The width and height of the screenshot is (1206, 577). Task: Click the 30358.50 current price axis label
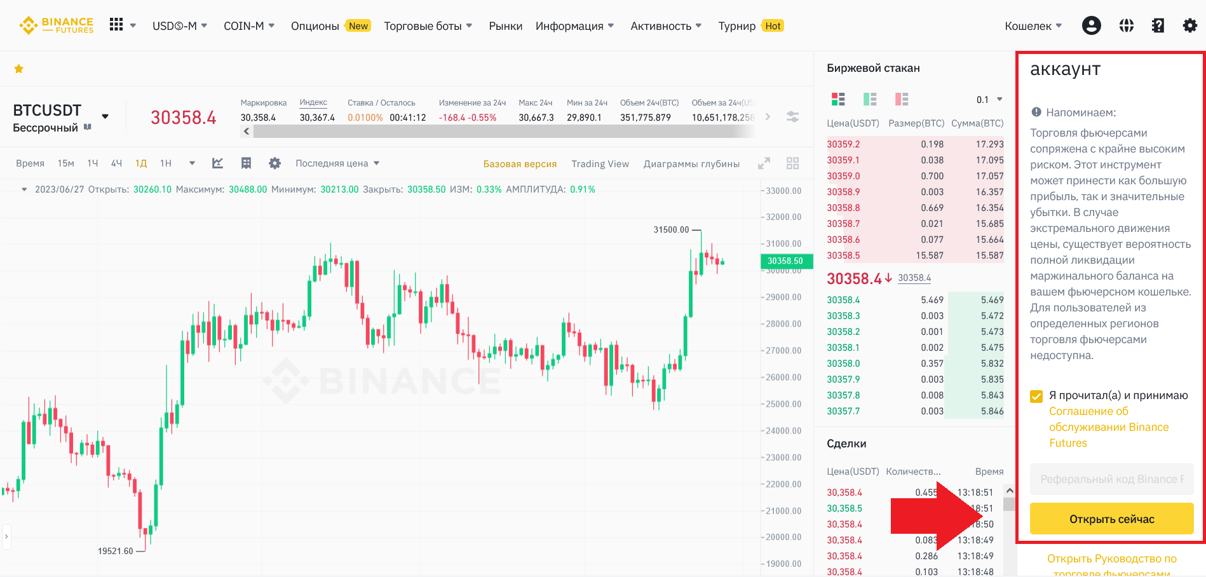pos(786,261)
